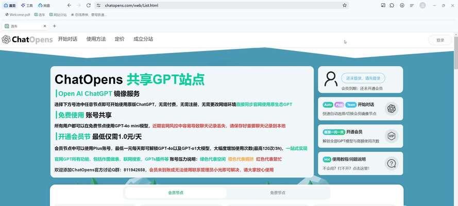Open the 首页 home button in the top bar
The image size is (458, 206).
10,5
